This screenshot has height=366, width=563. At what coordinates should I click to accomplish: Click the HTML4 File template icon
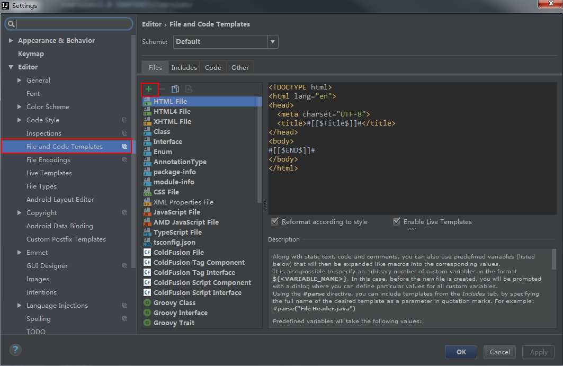tap(147, 112)
